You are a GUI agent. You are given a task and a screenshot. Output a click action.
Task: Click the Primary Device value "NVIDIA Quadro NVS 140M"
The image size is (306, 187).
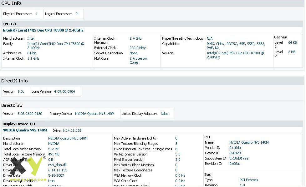95,114
